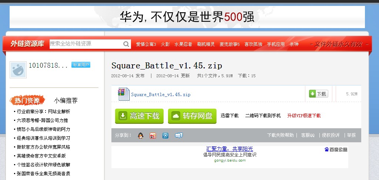
Task: Click 二维码下载到手机 link
Action: tap(263, 116)
